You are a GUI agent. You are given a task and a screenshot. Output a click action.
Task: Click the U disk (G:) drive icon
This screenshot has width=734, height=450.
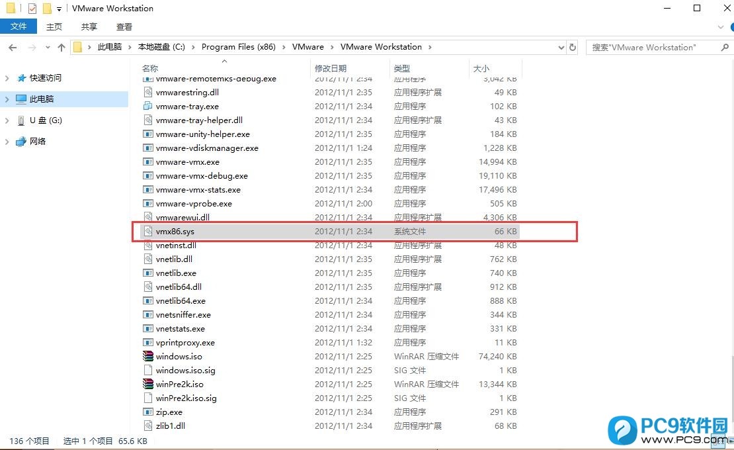pyautogui.click(x=21, y=120)
